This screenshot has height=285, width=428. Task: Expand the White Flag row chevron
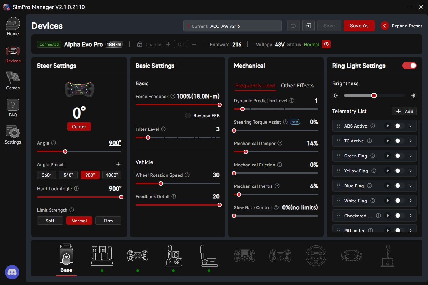(x=411, y=201)
